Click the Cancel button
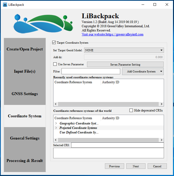This screenshot has width=174, height=176. (x=157, y=166)
